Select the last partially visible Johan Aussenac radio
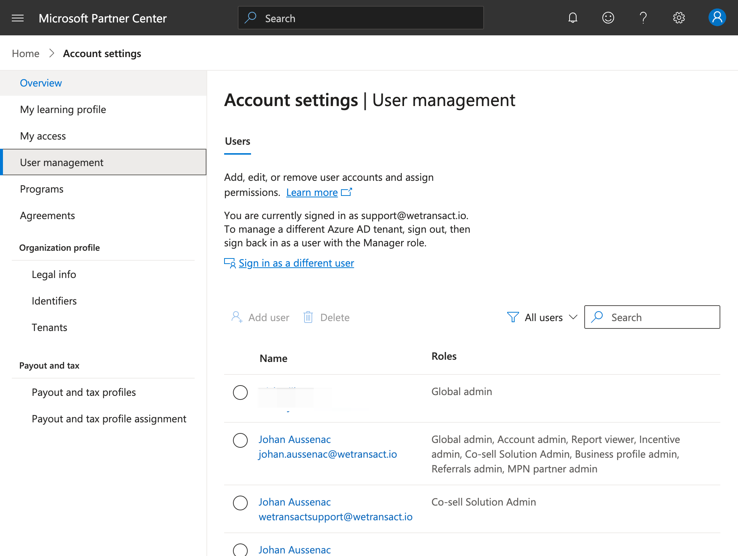This screenshot has width=738, height=556. [240, 550]
